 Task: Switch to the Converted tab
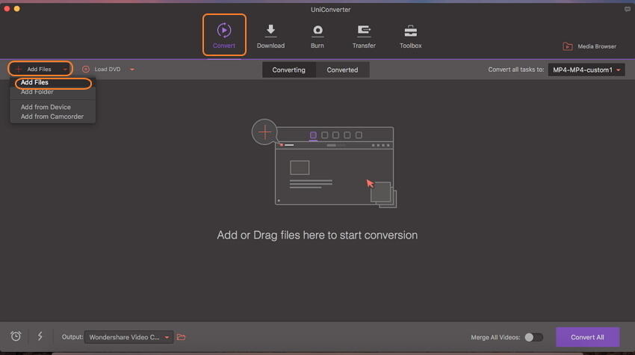click(342, 70)
